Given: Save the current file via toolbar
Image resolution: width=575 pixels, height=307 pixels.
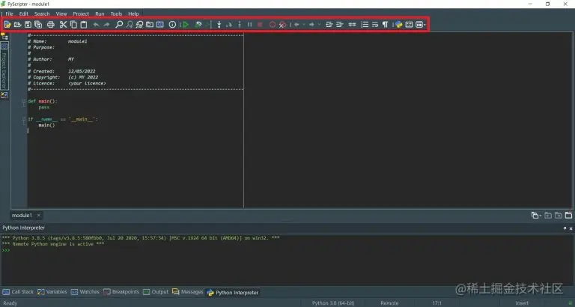Looking at the screenshot, I should tap(28, 25).
